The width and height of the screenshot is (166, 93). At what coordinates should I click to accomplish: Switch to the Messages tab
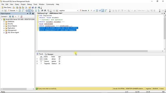(x=49, y=54)
